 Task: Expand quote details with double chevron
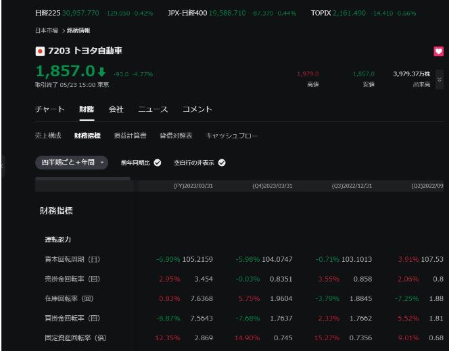440,80
